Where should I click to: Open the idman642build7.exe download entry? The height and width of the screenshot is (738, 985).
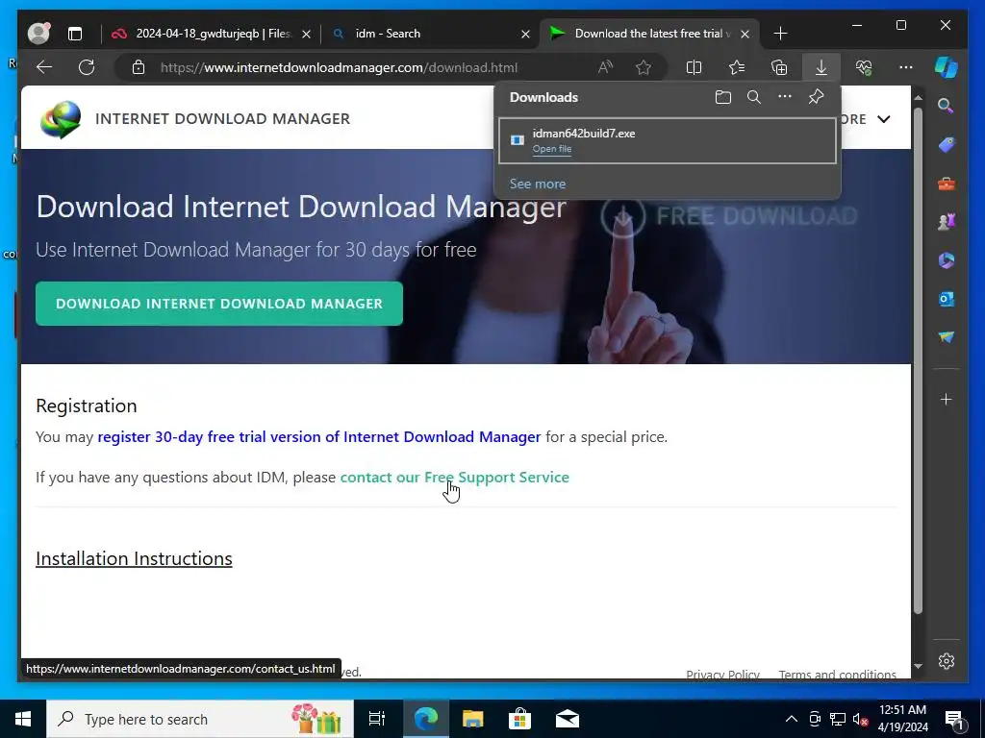pos(668,140)
